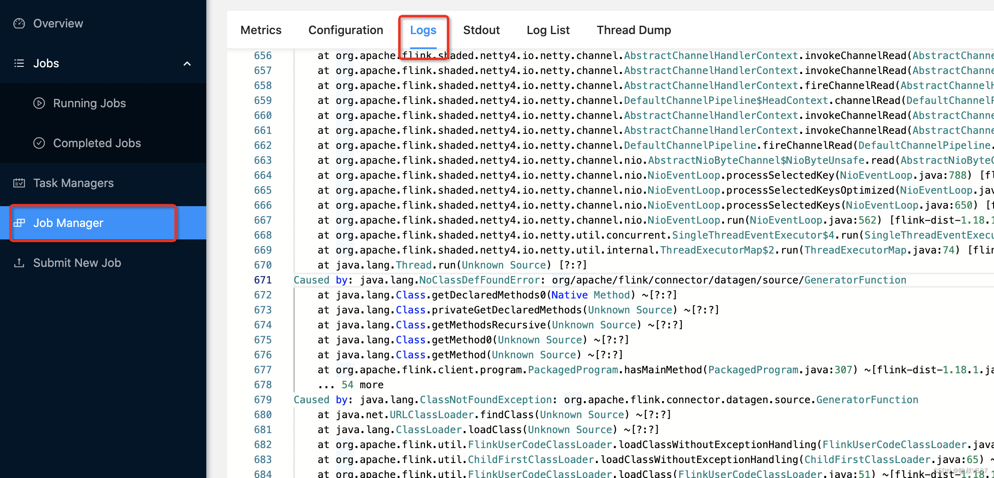The height and width of the screenshot is (478, 994).
Task: Open the Thread Dump tab
Action: (634, 30)
